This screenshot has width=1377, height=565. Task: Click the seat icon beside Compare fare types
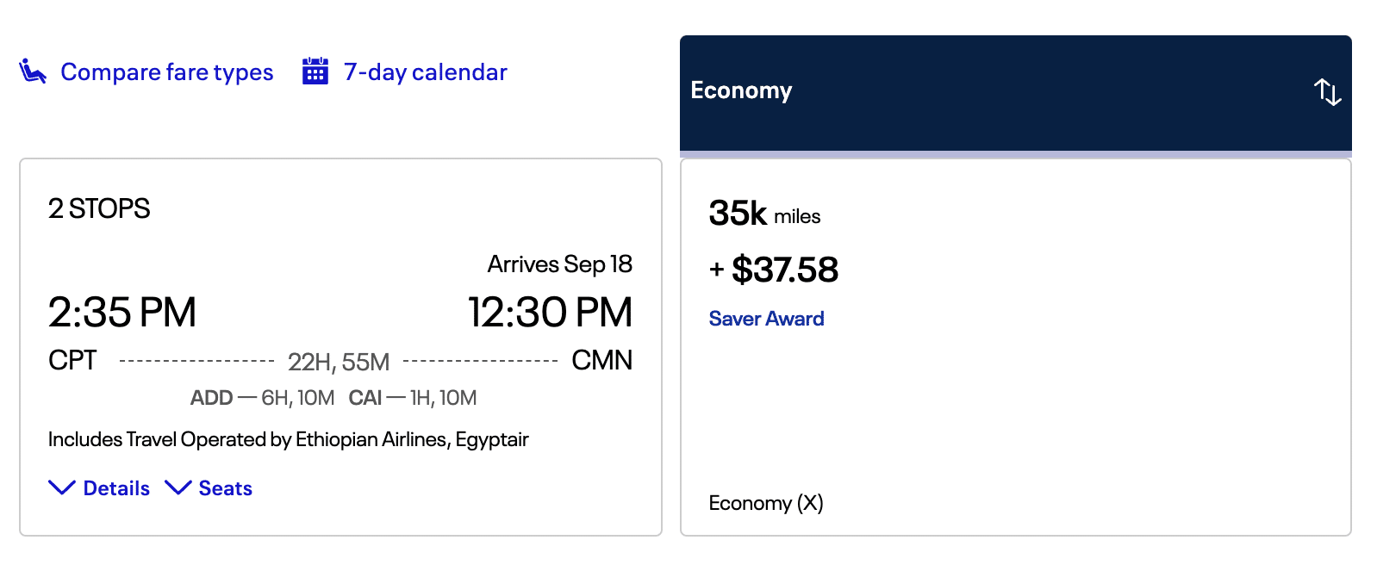(33, 71)
